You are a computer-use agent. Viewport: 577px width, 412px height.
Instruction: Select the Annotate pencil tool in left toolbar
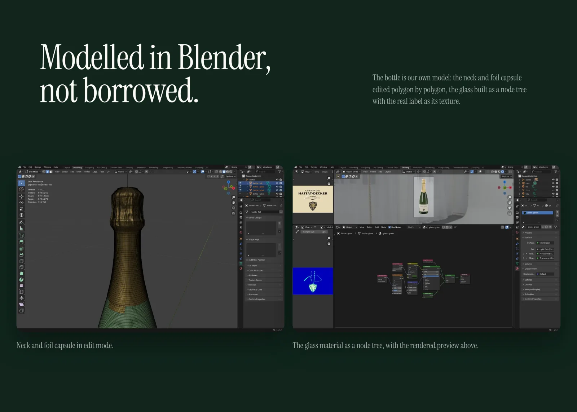[x=21, y=222]
